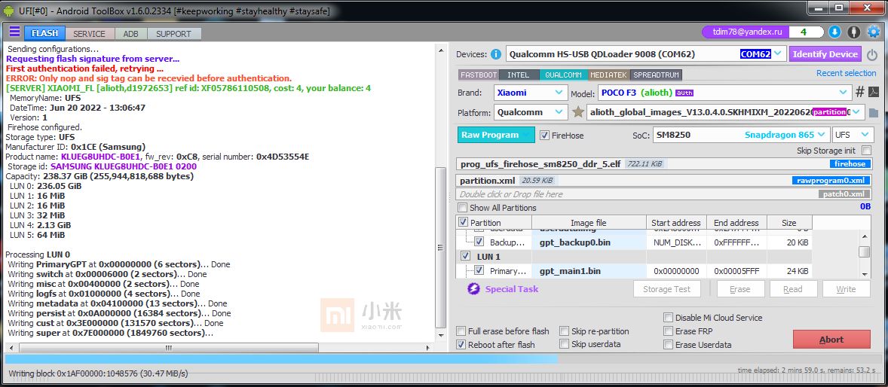
Task: Click the prog_ufs_firehose_sm8250_ddr_5.elf file field
Action: click(663, 164)
